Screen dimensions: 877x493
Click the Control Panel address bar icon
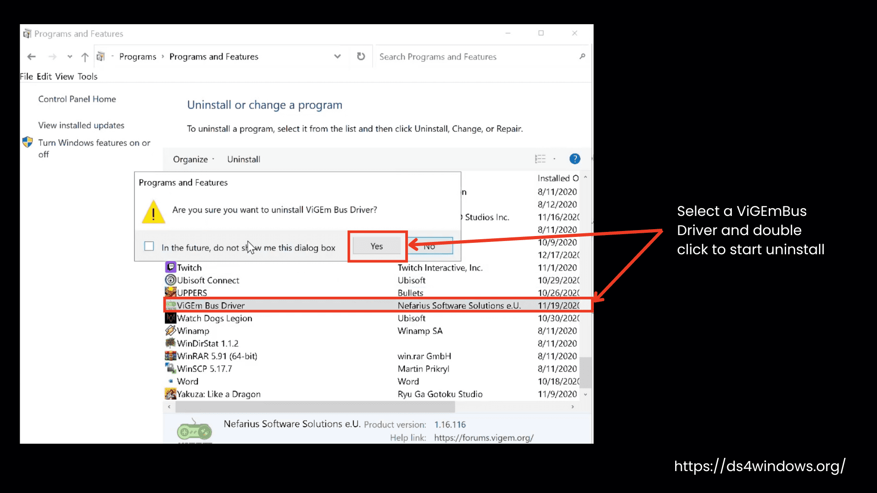coord(101,57)
